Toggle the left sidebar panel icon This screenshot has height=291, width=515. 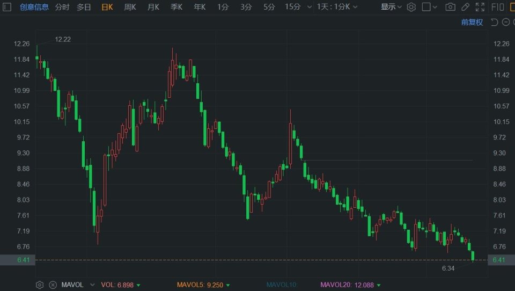point(7,7)
